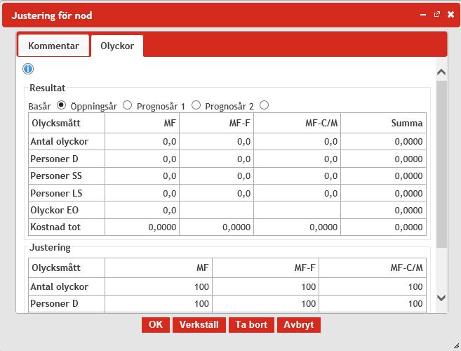Confirm with the OK button
The width and height of the screenshot is (461, 351).
156,325
